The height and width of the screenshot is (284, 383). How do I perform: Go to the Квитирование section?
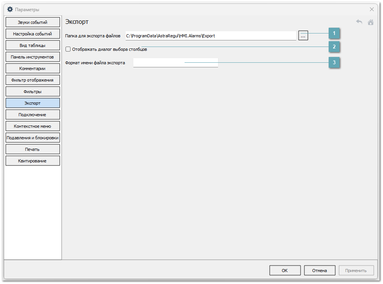tap(33, 161)
